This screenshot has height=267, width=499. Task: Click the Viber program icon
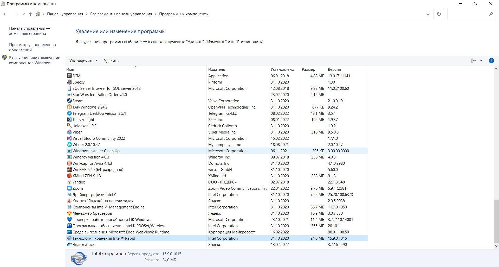click(x=69, y=132)
